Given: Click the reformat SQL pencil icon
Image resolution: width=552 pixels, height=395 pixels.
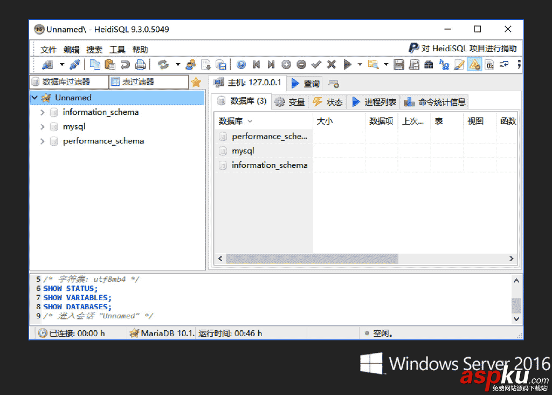Looking at the screenshot, I should click(x=459, y=64).
